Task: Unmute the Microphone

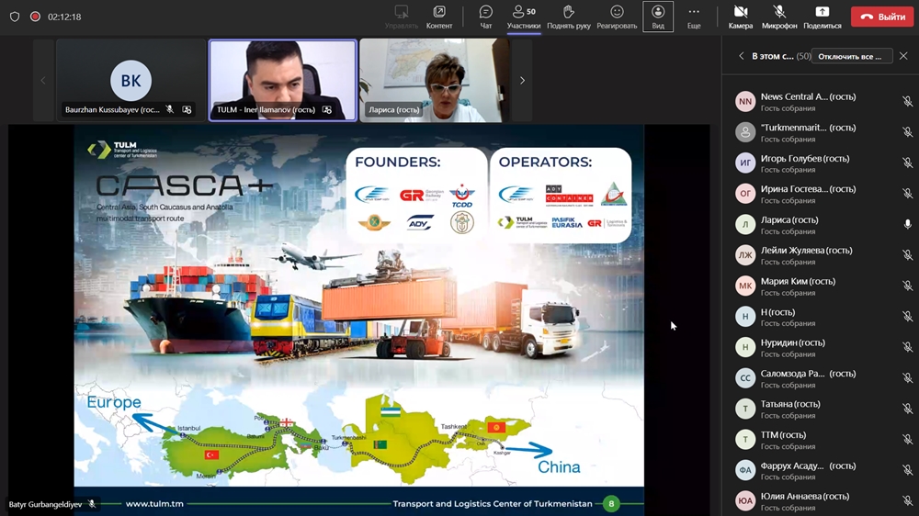Action: 779,17
